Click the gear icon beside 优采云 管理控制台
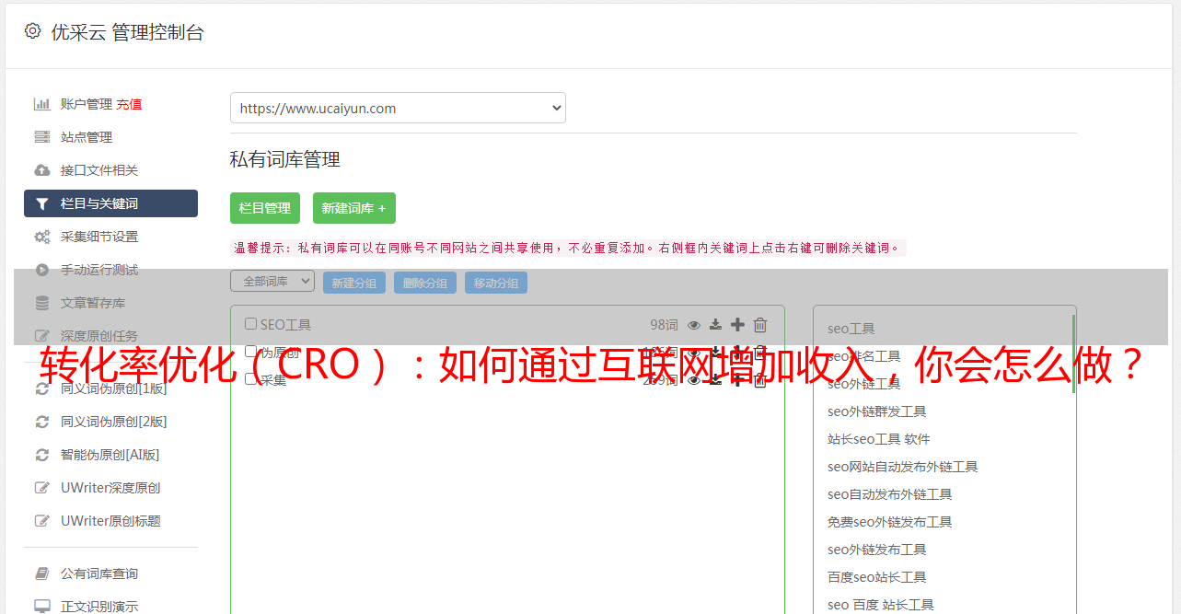 click(x=33, y=31)
